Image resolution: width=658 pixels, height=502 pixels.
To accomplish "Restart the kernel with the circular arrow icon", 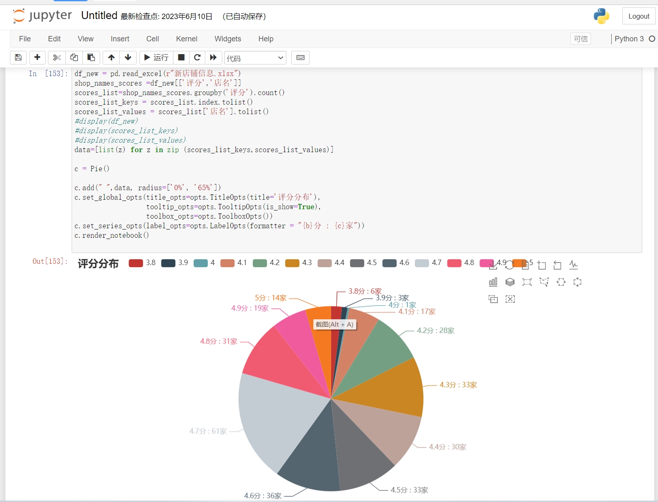I will coord(197,57).
